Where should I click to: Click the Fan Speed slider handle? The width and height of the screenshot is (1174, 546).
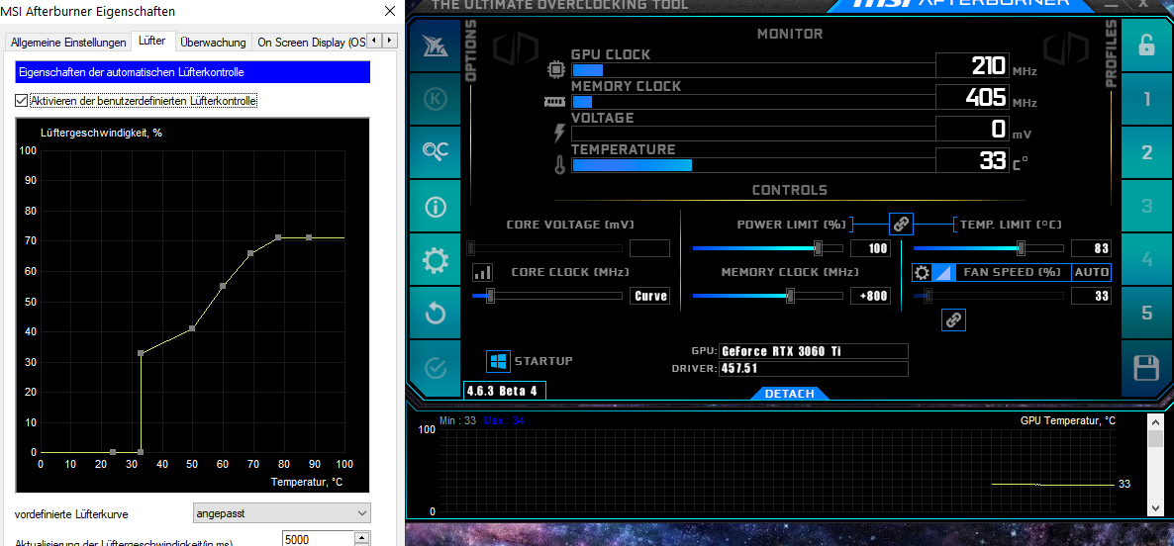(x=928, y=296)
